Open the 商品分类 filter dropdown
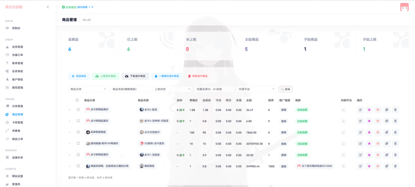This screenshot has height=187, width=415. tap(88, 89)
